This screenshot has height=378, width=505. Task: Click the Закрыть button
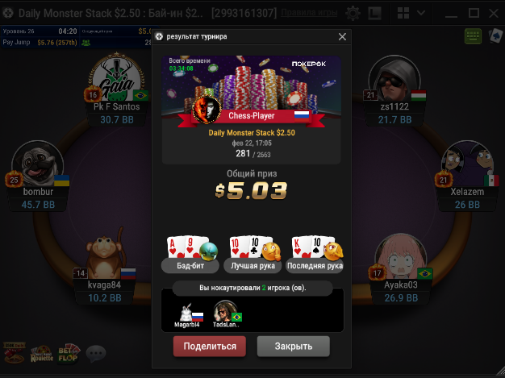(294, 346)
